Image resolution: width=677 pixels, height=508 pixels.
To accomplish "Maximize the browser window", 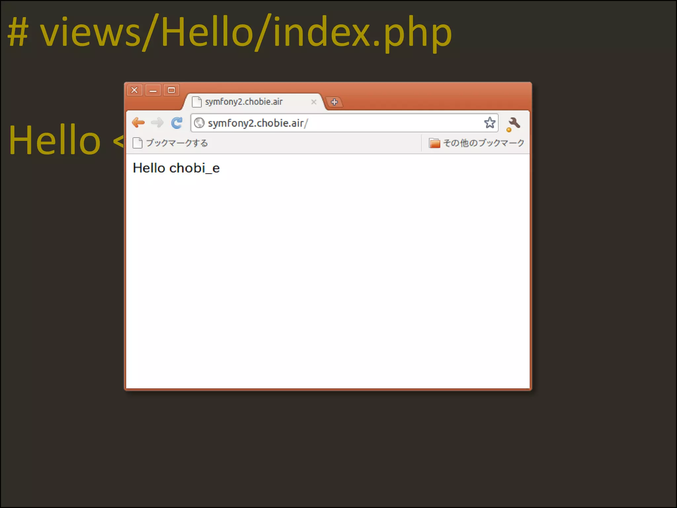I will (x=171, y=90).
